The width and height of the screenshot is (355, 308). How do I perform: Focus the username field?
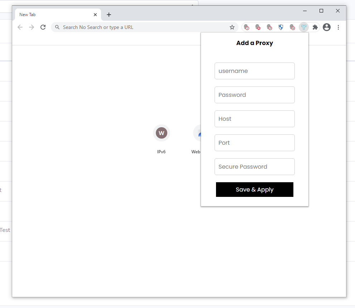[x=254, y=71]
